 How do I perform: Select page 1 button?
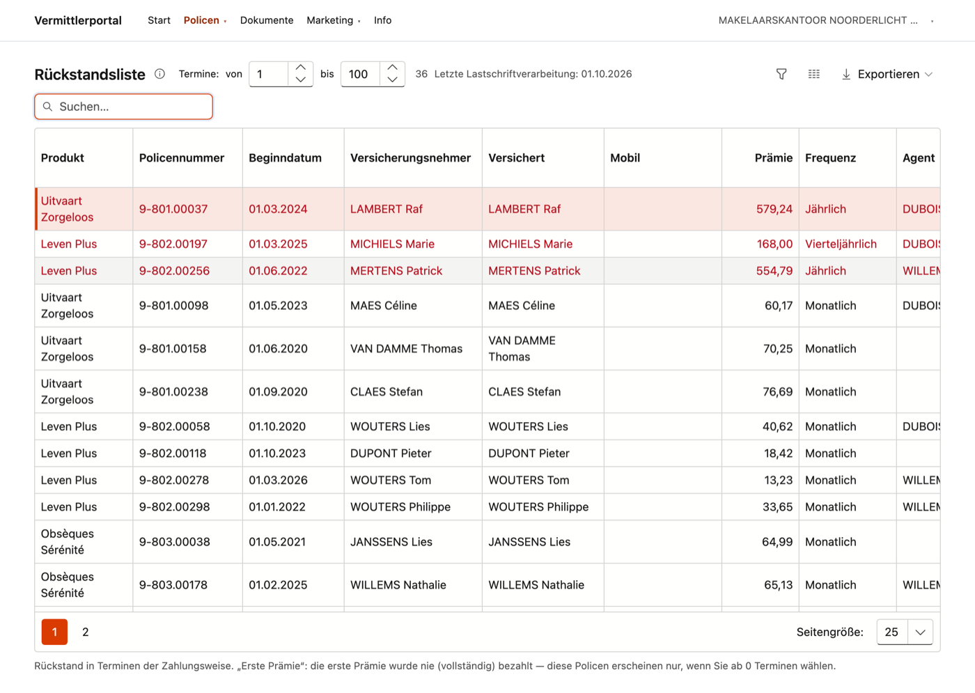[54, 632]
